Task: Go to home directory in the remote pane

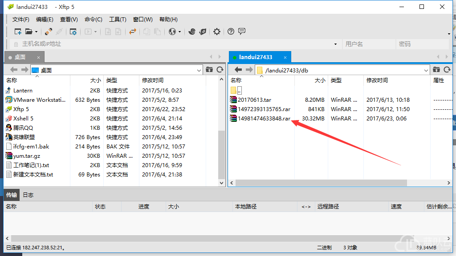Action: (437, 69)
